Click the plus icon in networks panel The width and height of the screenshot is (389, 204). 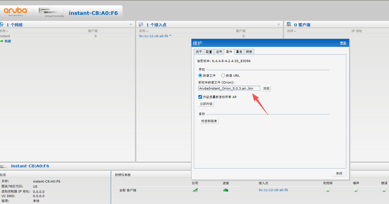[131, 25]
